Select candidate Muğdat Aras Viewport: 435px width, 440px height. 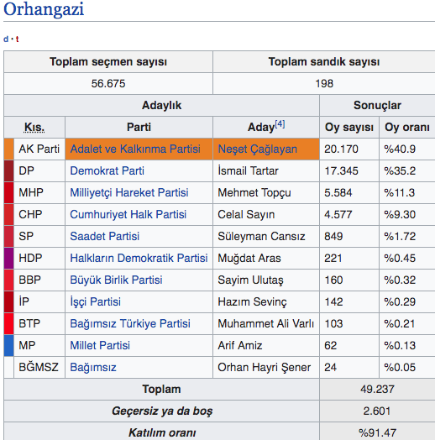(249, 258)
